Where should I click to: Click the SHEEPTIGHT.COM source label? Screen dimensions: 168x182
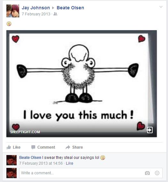(x=25, y=132)
